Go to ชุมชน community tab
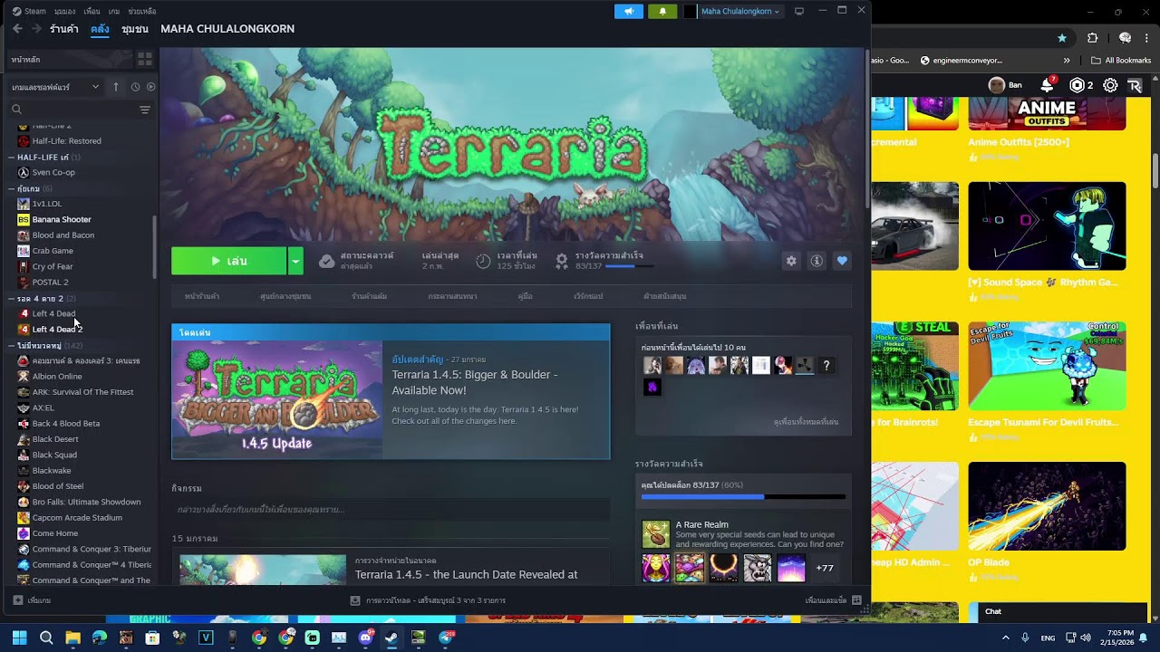This screenshot has height=652, width=1160. pos(135,29)
